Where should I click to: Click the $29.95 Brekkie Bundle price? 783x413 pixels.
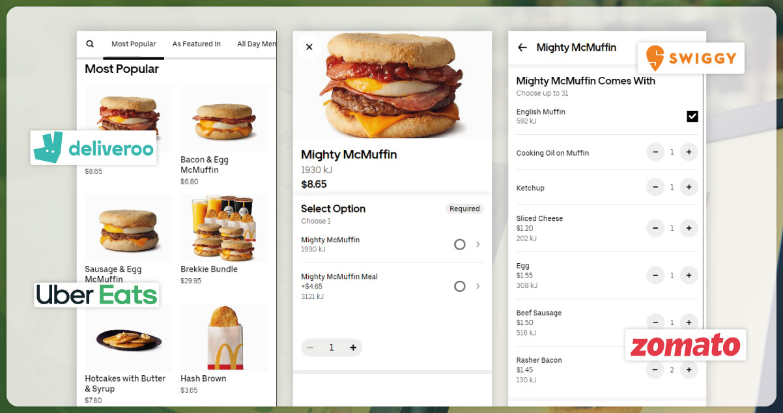click(x=191, y=281)
